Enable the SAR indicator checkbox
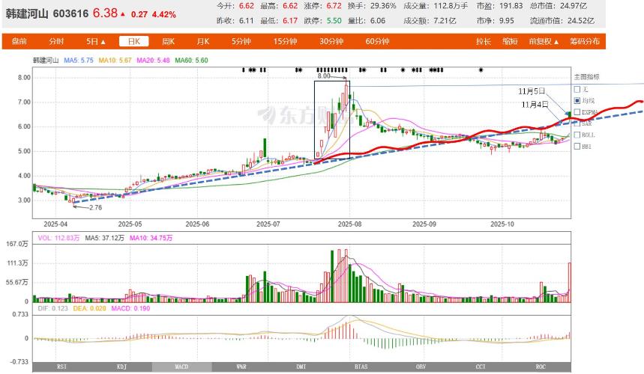644x374 pixels. [577, 123]
